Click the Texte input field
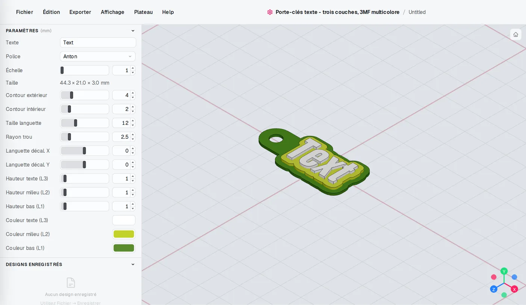Screen dimensions: 526x305 (98, 42)
